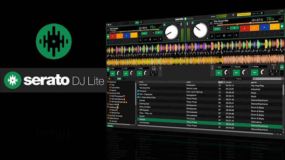Clear the library search with X button
Screen dimensions: 285x160
click(x=283, y=79)
